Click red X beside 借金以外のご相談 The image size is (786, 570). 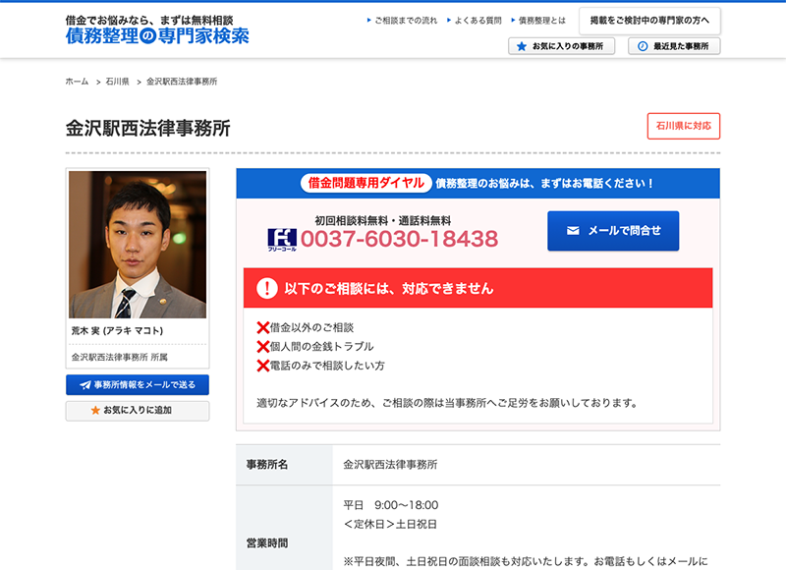click(x=262, y=328)
